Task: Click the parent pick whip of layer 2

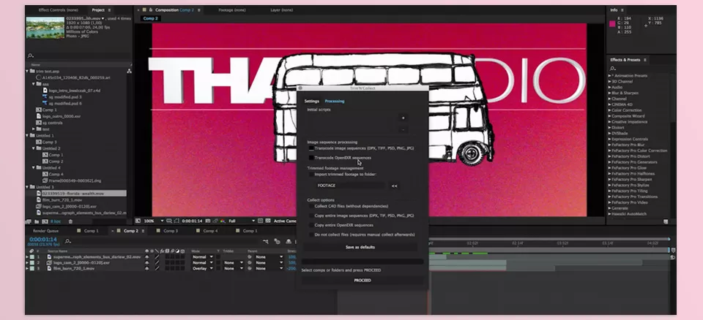Action: [x=250, y=263]
